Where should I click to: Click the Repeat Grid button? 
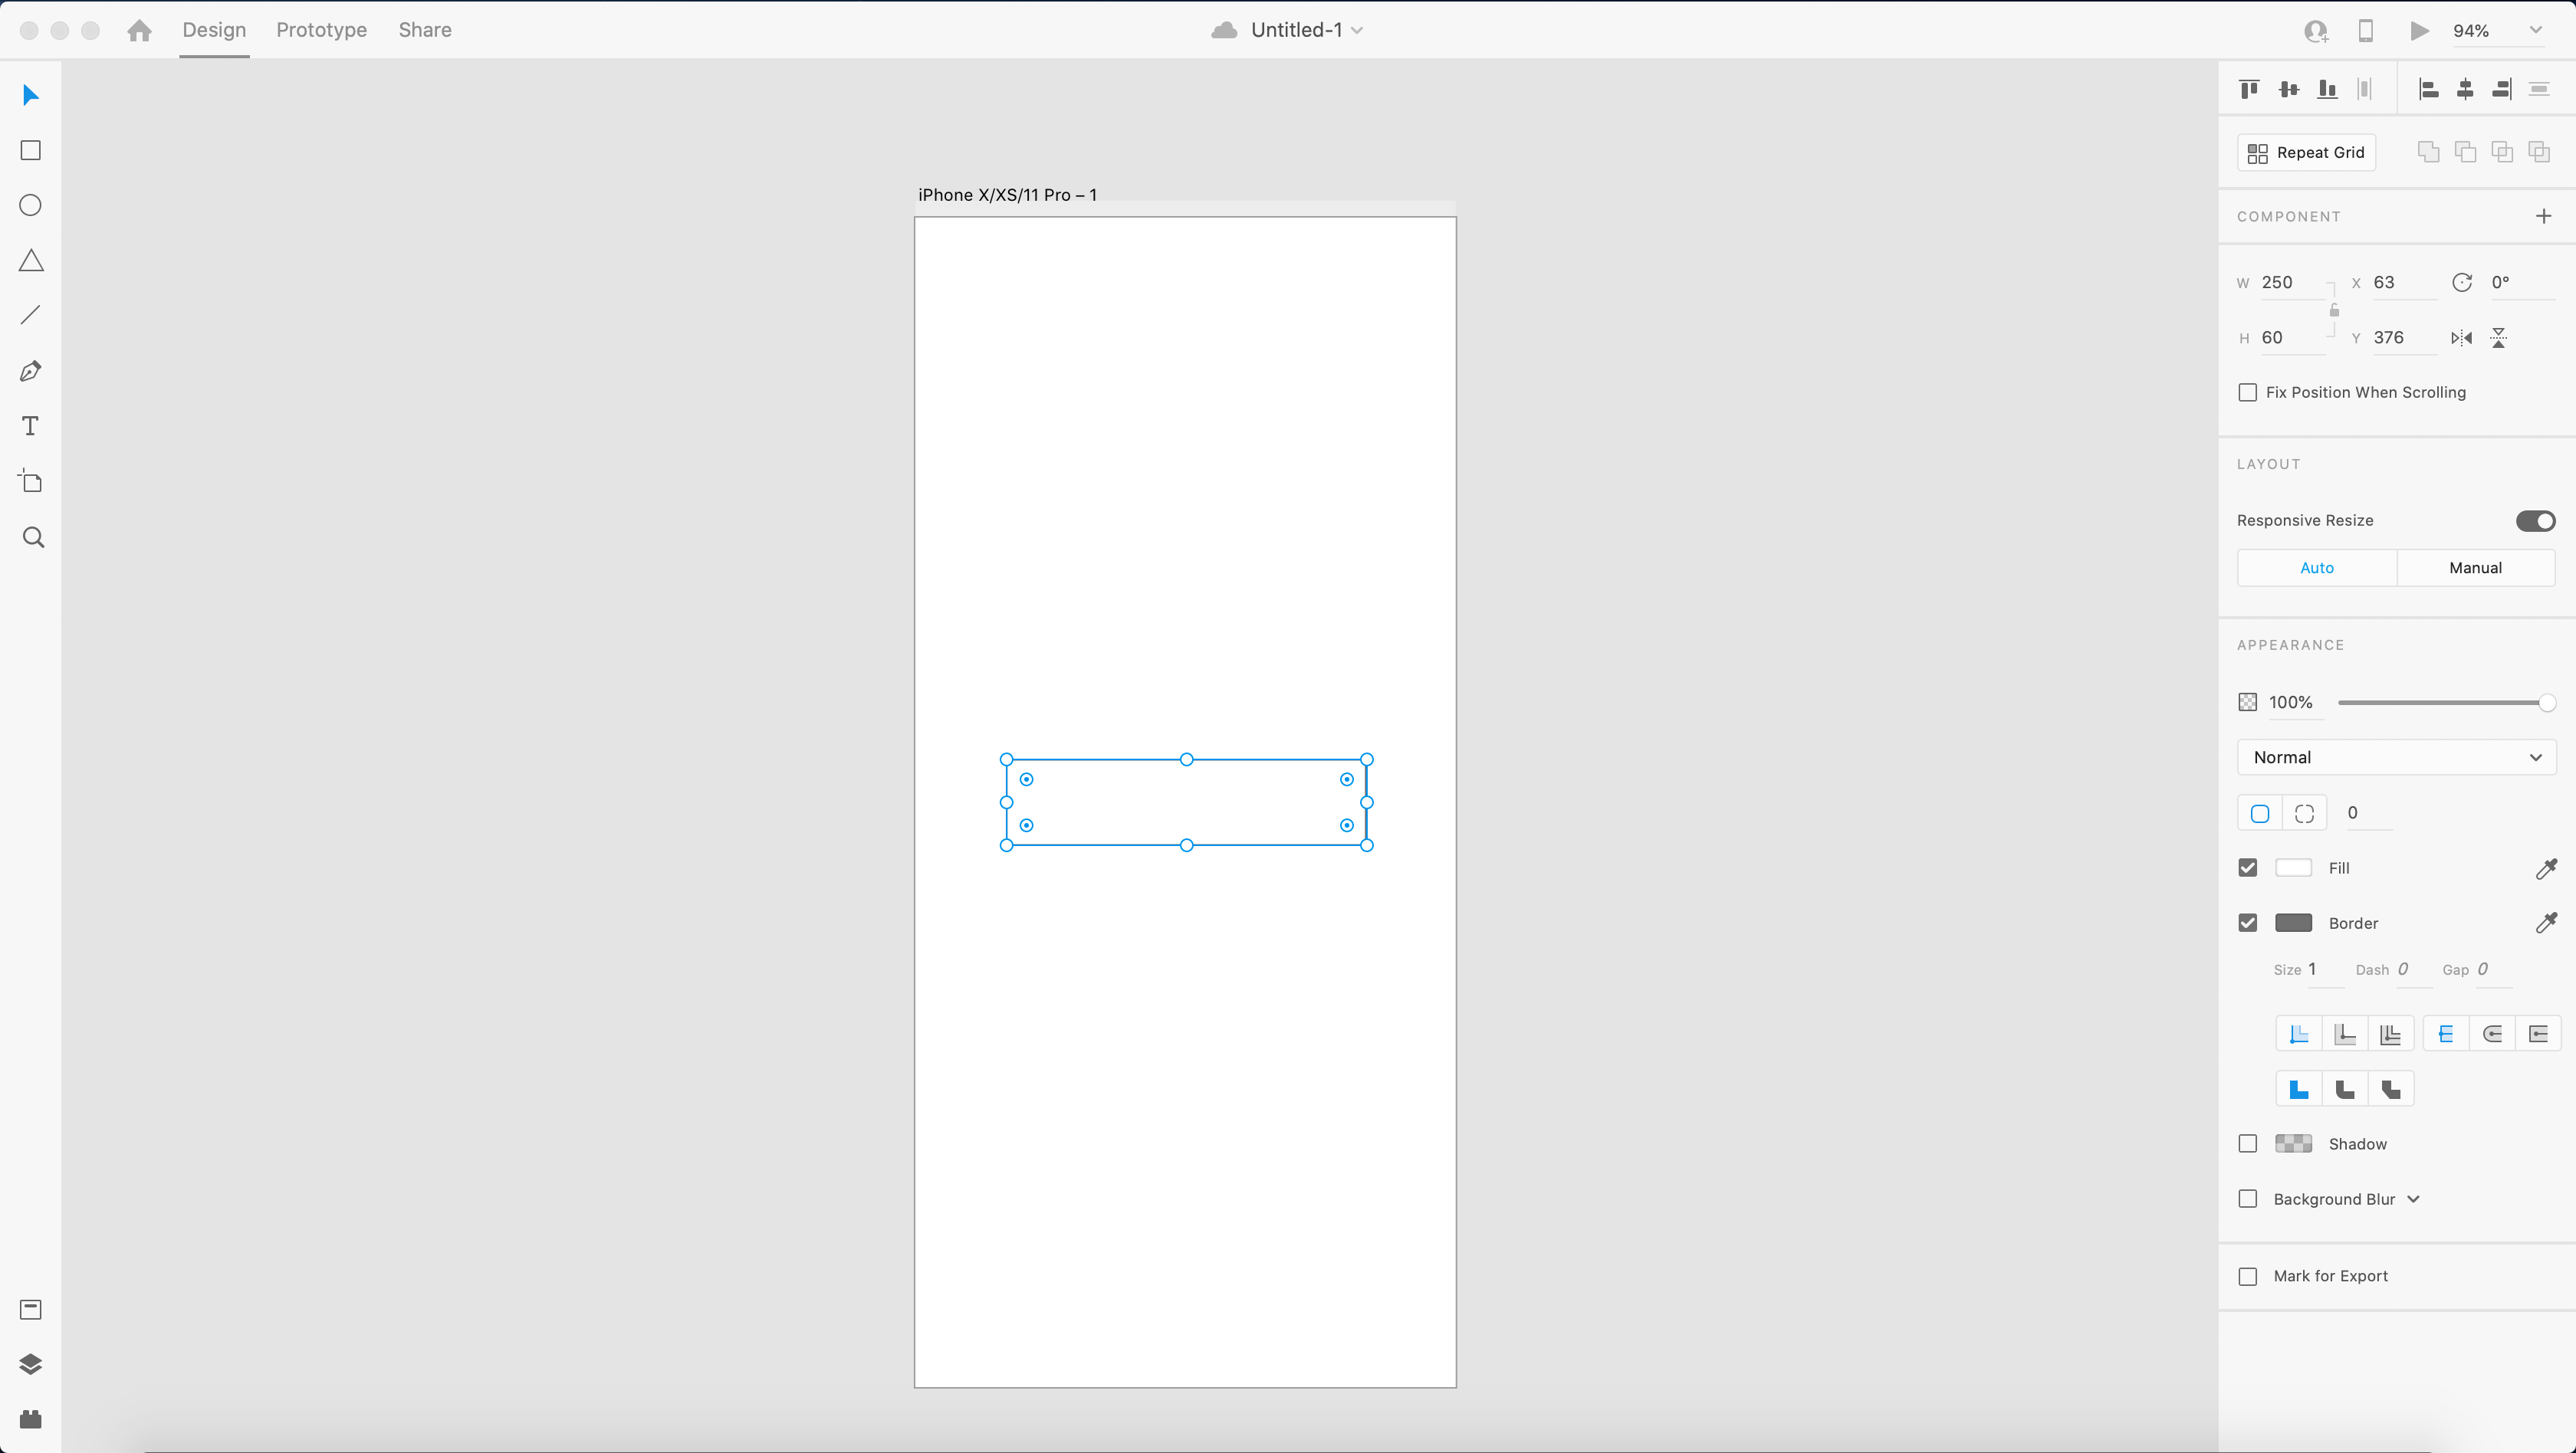[2305, 152]
